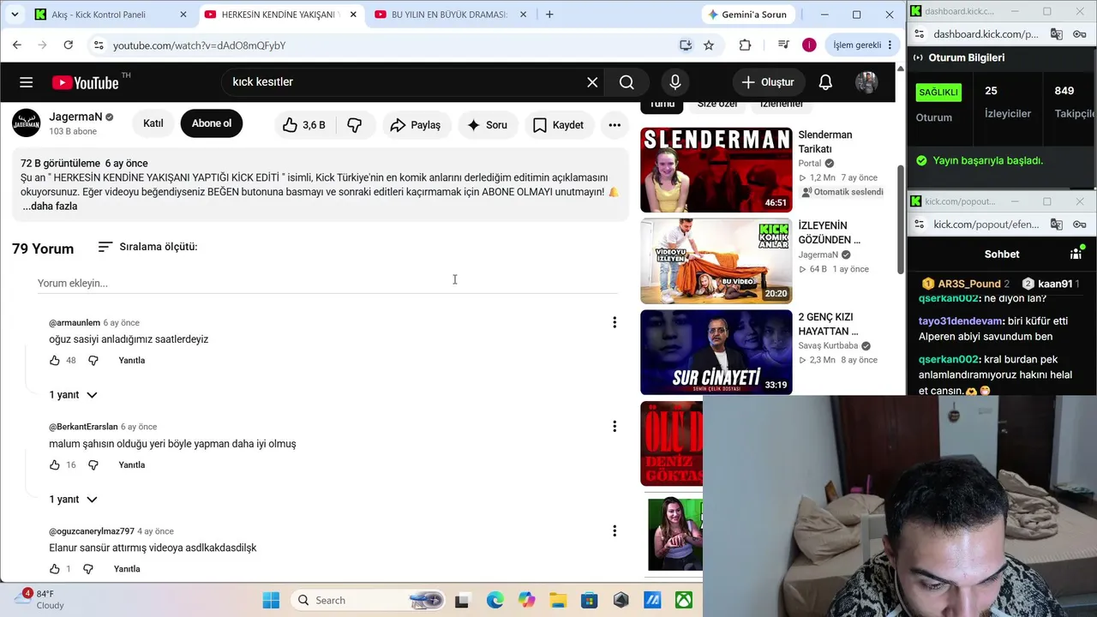This screenshot has width=1097, height=617.
Task: Reply to @armaunlem comment with Yanıtla
Action: (132, 361)
